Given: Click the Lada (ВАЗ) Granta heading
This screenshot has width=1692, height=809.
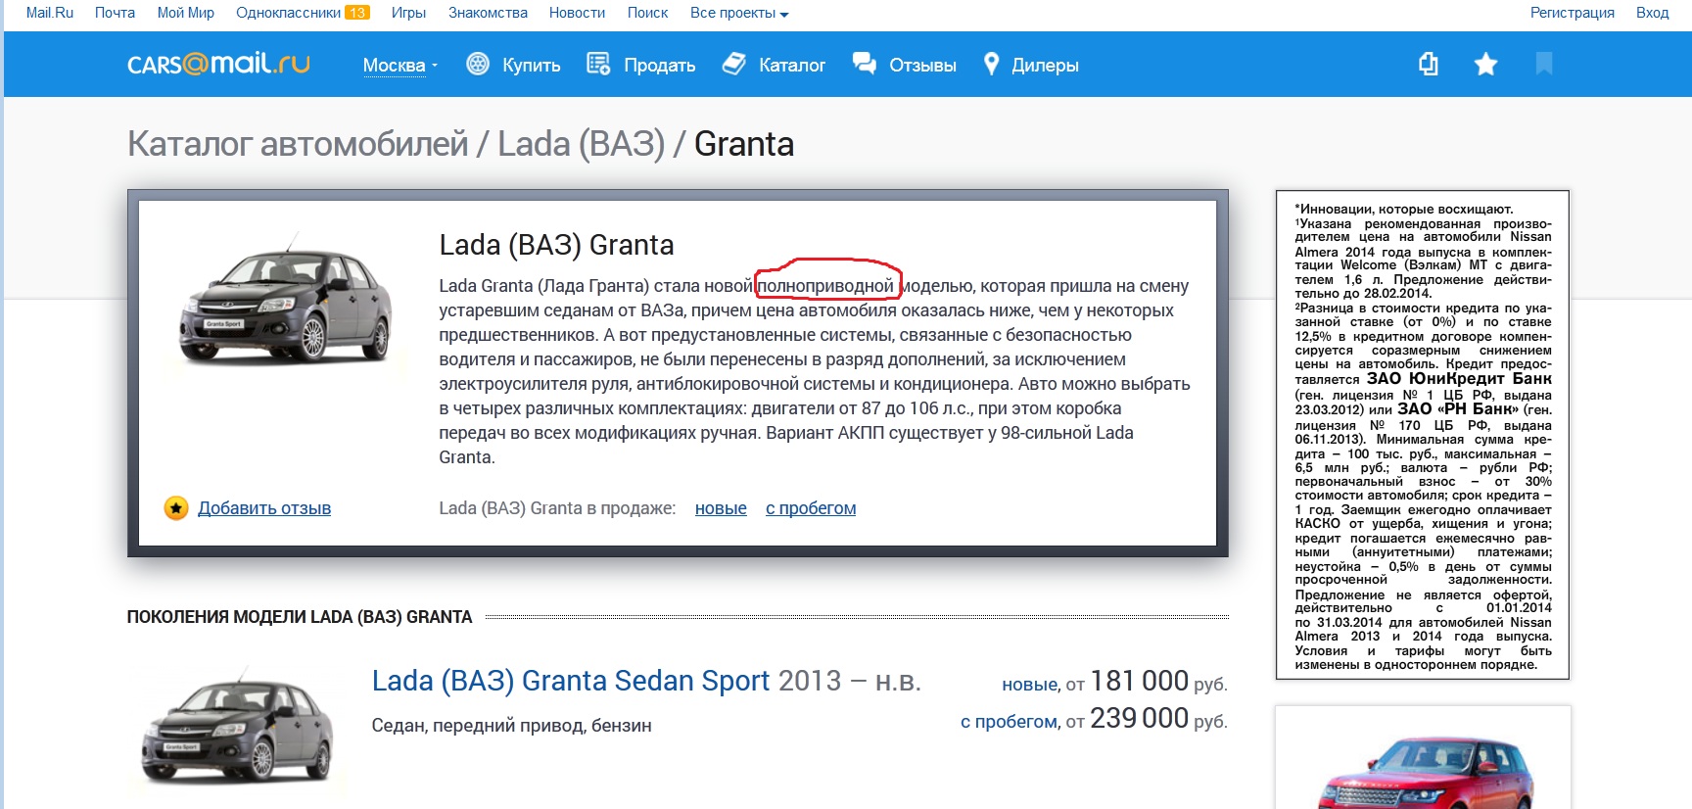Looking at the screenshot, I should tap(556, 245).
